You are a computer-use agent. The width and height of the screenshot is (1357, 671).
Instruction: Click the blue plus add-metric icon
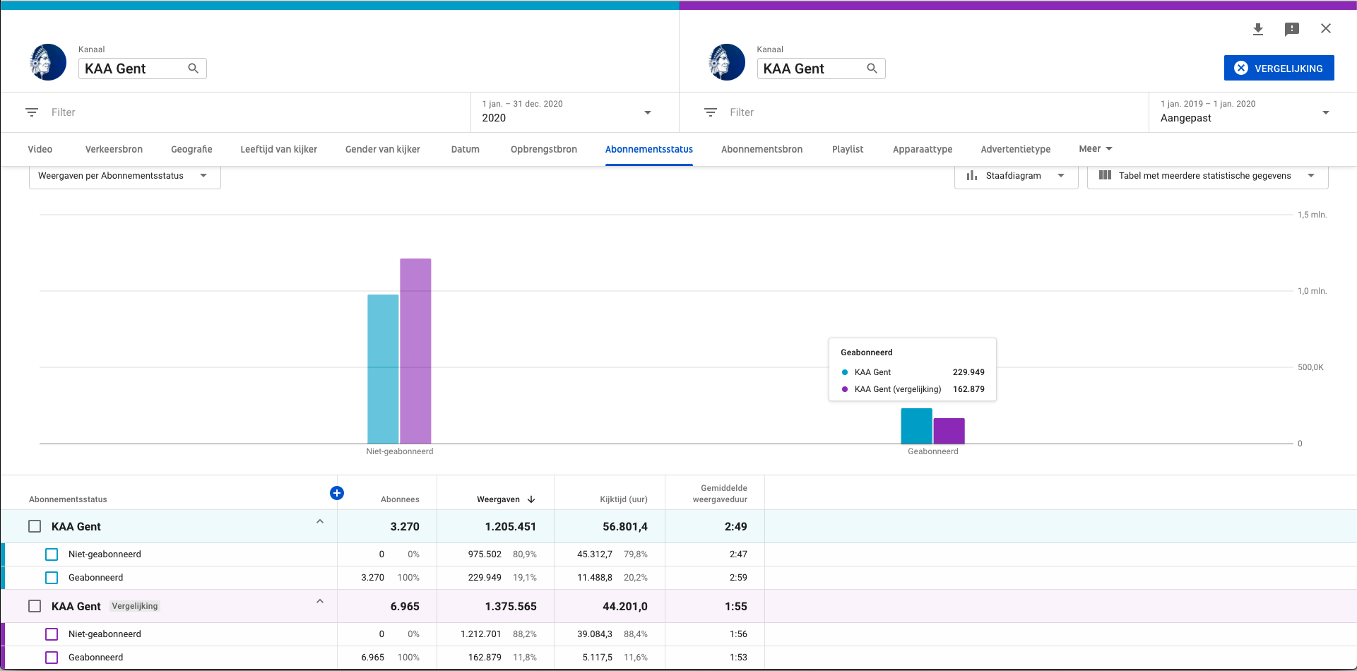337,493
